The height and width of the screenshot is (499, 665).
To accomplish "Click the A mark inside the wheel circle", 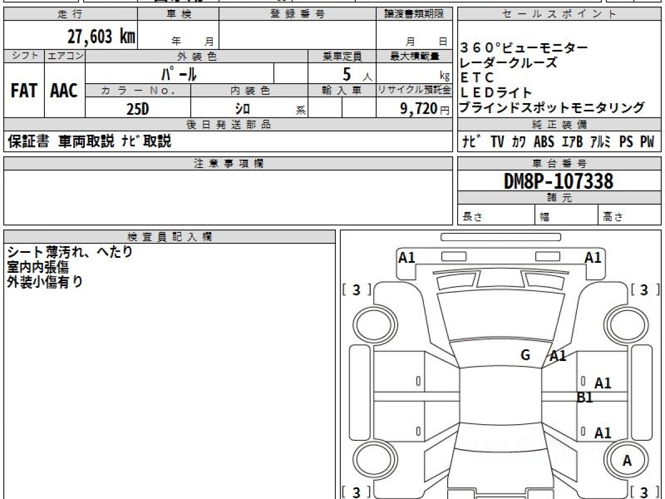I will click(x=627, y=460).
